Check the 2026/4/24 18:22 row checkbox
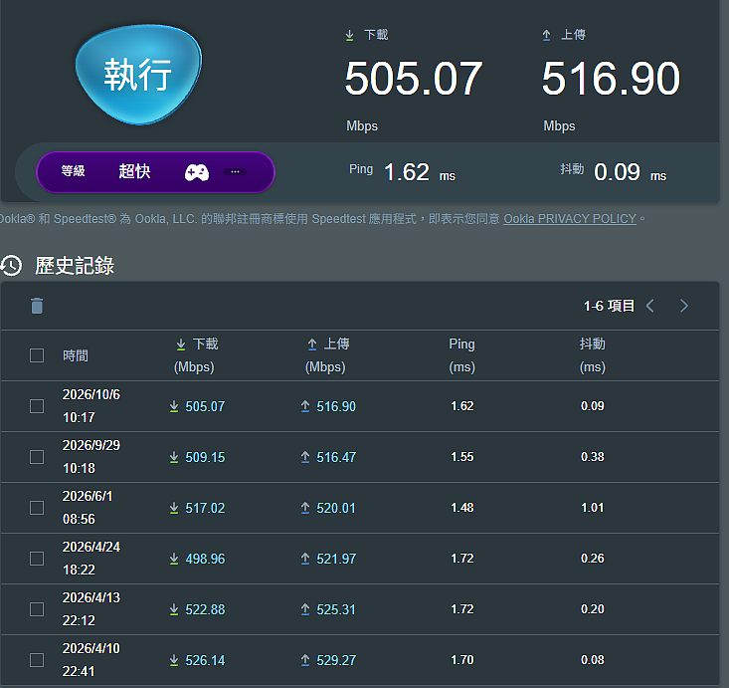729x688 pixels. click(x=37, y=559)
